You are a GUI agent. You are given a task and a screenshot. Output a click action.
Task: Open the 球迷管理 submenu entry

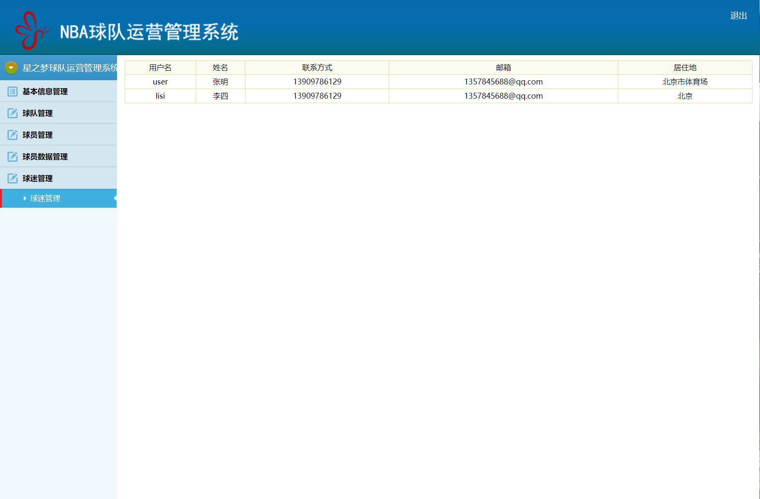45,198
